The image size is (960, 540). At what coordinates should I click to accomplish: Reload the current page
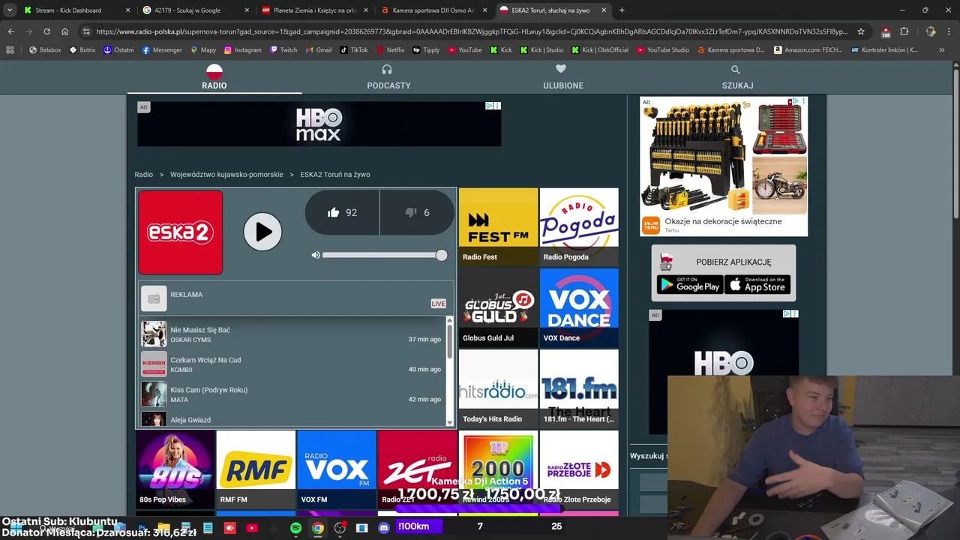tap(46, 31)
